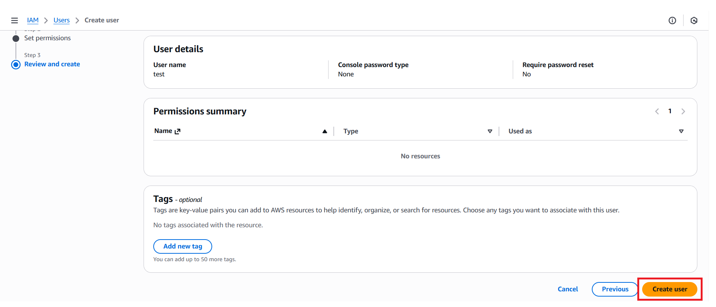Click the orange Create user button

(x=669, y=289)
